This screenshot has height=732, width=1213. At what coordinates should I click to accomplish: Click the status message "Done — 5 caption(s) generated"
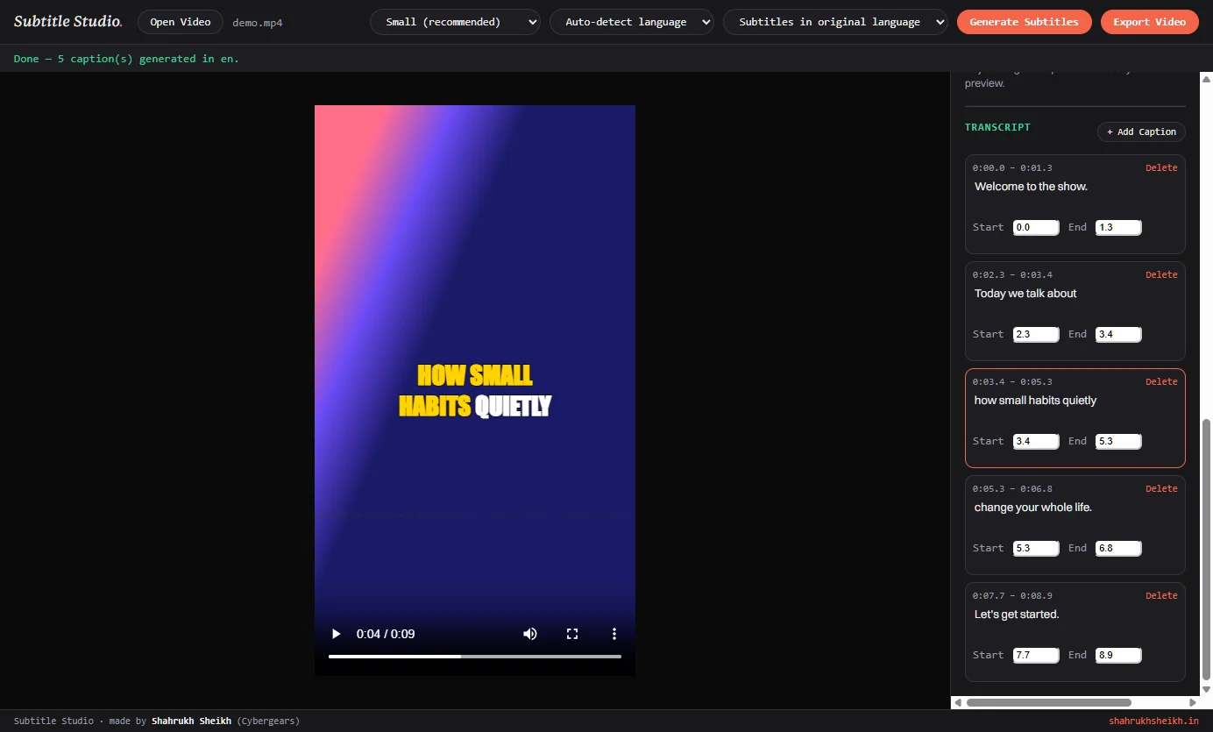(x=126, y=59)
